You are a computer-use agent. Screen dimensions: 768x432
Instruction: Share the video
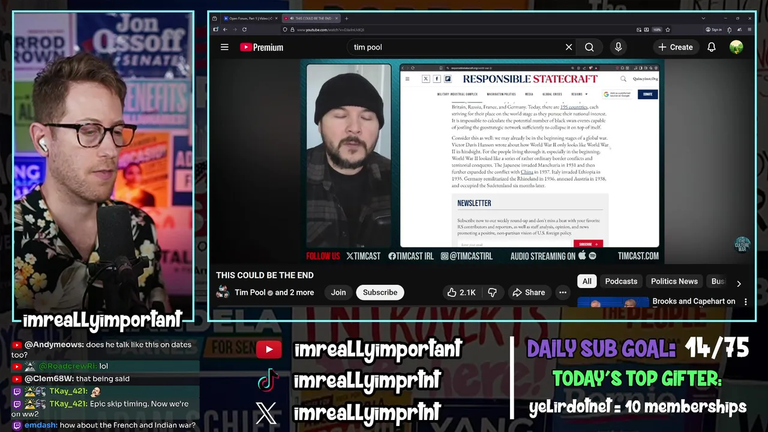(529, 292)
